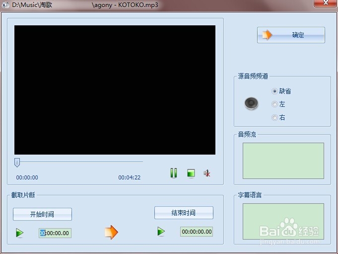The image size is (338, 254).
Task: Click the seek slider thumb on the timeline
Action: (17, 163)
